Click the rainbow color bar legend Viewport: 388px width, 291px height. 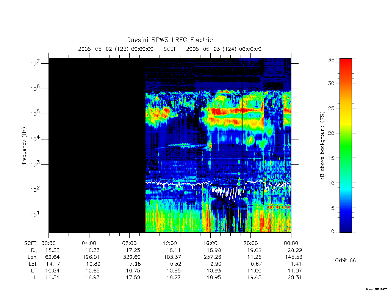(346, 145)
